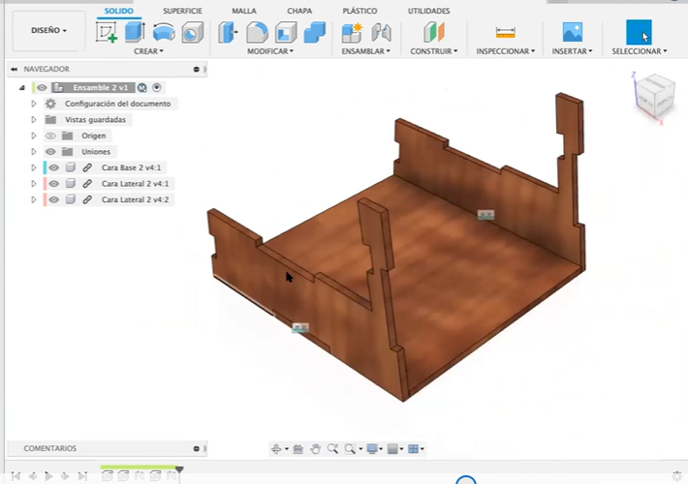Hide the Uniones folder

[x=50, y=152]
